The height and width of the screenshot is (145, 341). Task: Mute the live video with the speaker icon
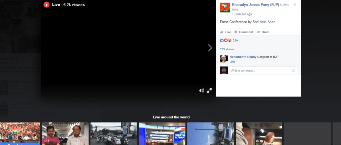point(201,90)
